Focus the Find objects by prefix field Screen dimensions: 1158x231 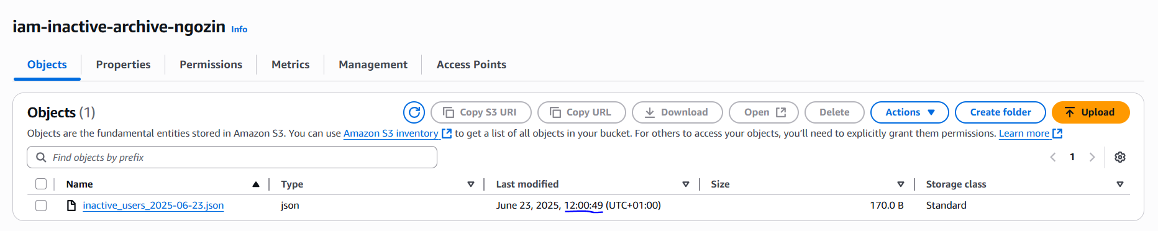232,158
